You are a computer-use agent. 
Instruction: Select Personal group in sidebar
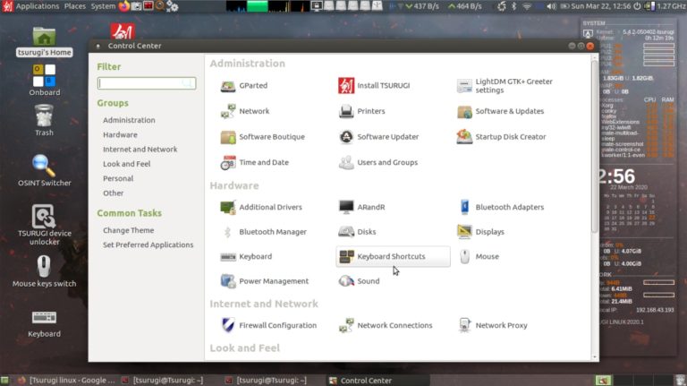(118, 178)
